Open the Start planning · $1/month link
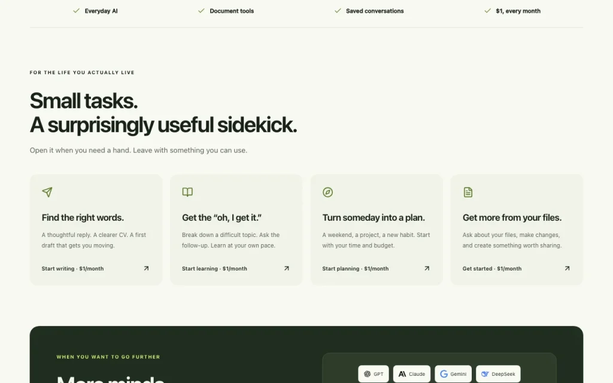Viewport: 613px width, 383px height. point(356,269)
